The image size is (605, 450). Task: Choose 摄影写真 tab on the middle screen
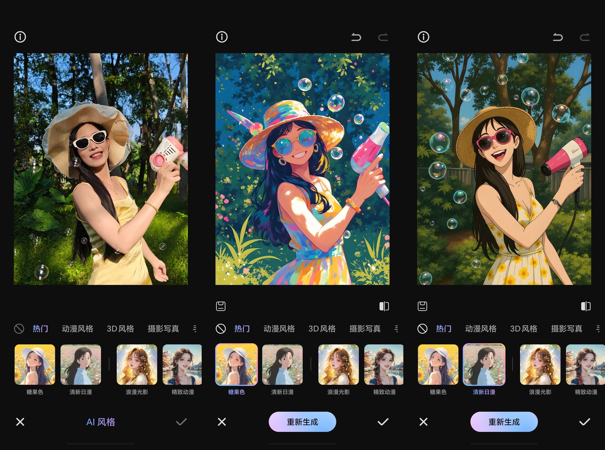pos(365,329)
